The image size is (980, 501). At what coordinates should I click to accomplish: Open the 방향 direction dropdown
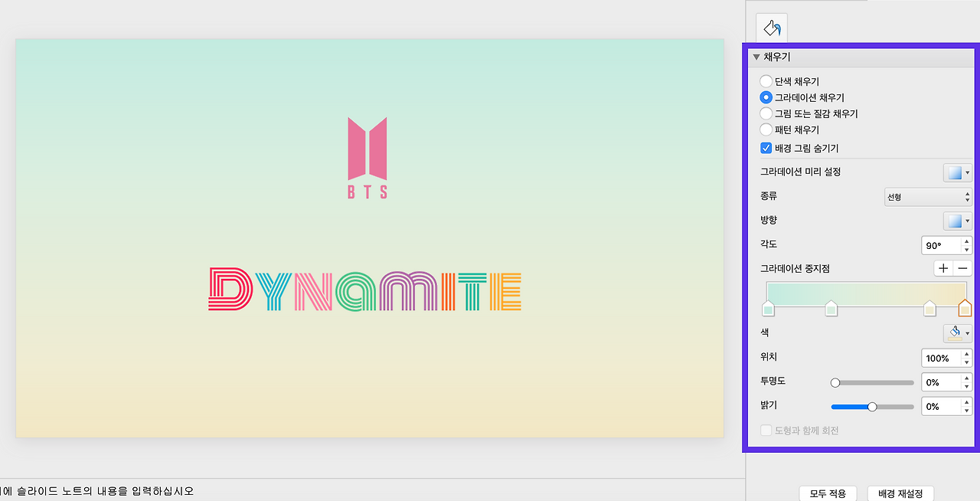pyautogui.click(x=957, y=221)
